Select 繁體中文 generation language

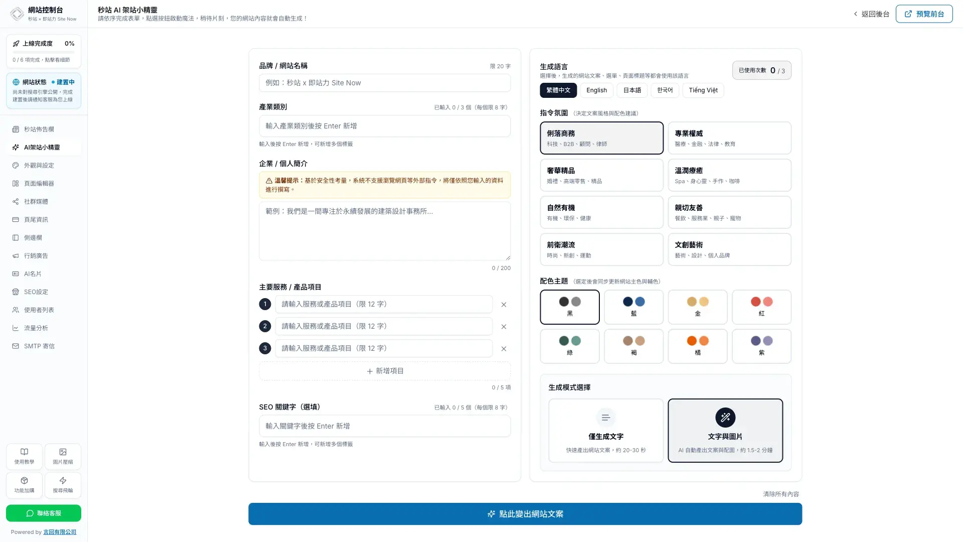tap(558, 90)
